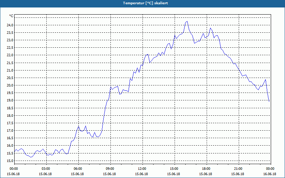
Task: Click the 23,0 y-axis label
Action: click(10, 40)
